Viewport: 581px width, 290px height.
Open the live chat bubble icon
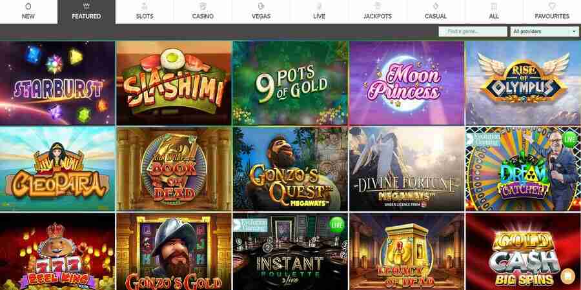pos(567,276)
